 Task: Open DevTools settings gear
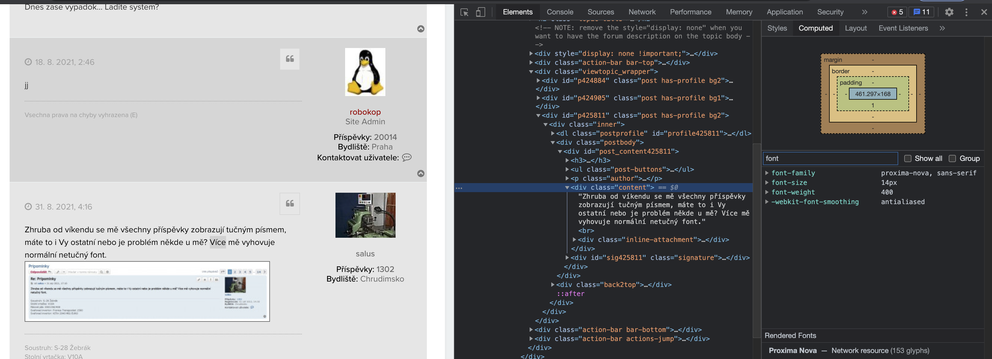(x=949, y=12)
